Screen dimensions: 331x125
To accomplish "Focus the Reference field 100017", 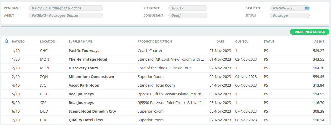I will [x=188, y=8].
